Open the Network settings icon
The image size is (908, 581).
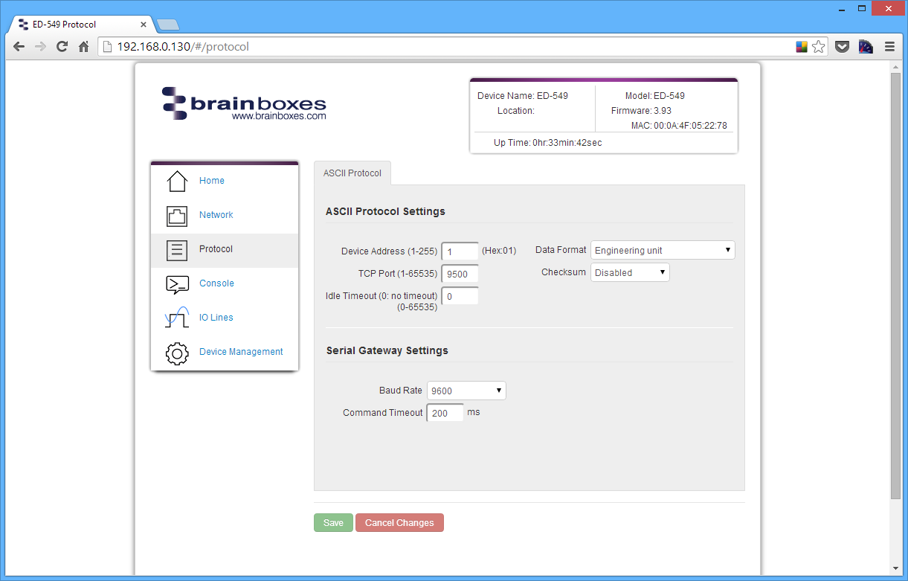pyautogui.click(x=176, y=214)
